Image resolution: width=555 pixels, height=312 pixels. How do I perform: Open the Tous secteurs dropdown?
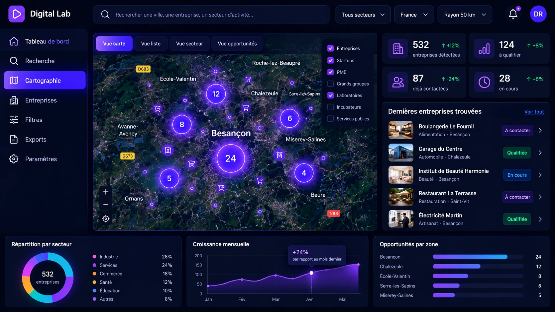[363, 15]
